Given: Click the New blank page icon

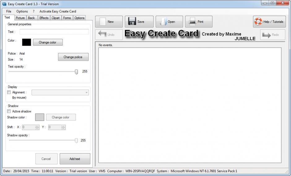Looking at the screenshot, I should [x=103, y=22].
